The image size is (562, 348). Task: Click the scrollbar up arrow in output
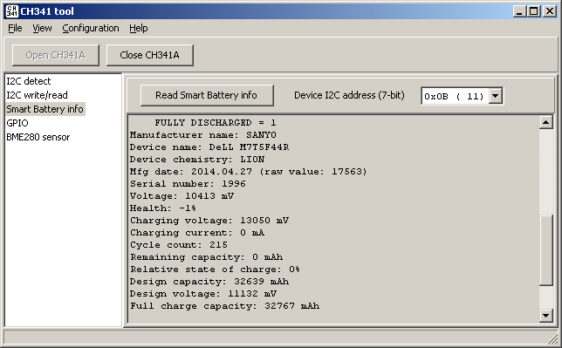coord(546,123)
